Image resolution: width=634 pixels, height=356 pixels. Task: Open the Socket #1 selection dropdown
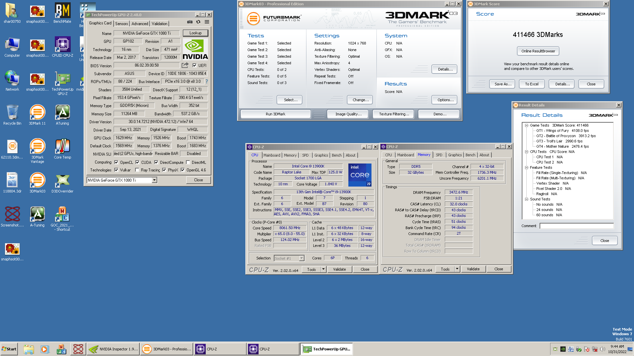click(x=301, y=258)
